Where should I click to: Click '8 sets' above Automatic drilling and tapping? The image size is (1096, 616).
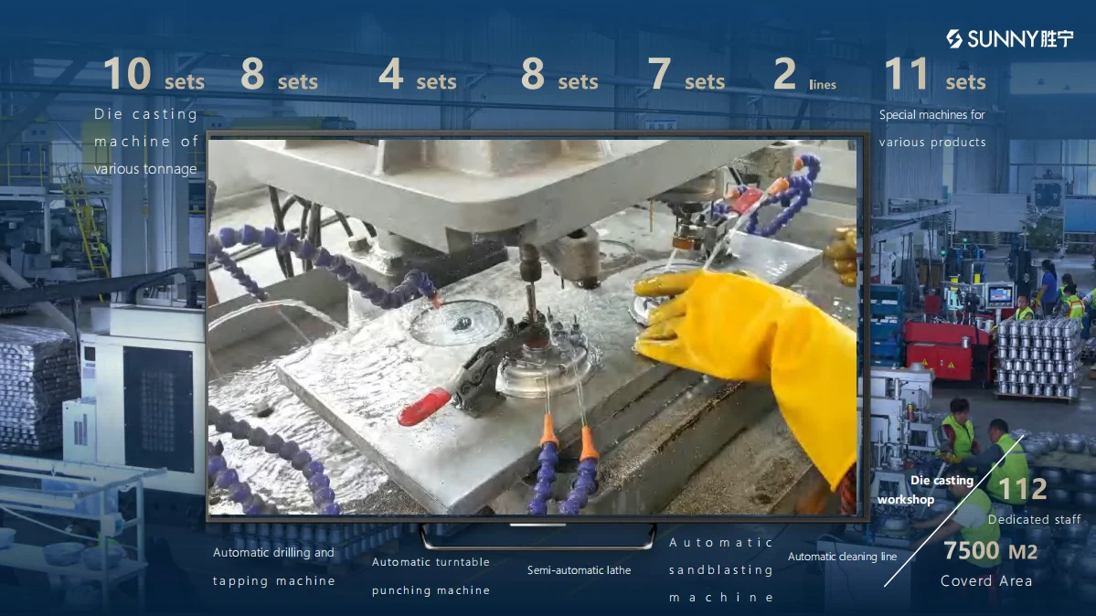coord(279,74)
